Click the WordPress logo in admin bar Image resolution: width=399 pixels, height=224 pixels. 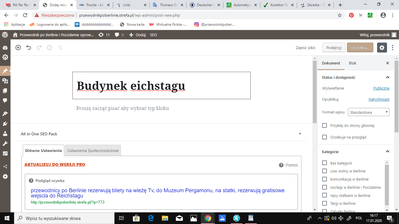coord(5,35)
